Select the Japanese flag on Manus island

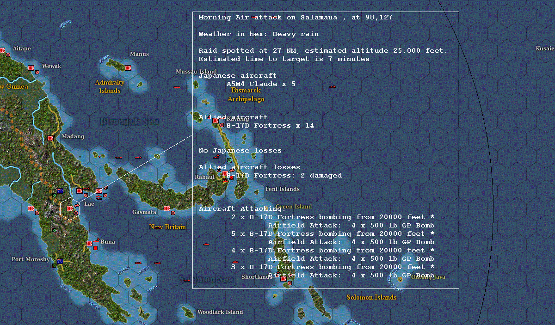(x=129, y=67)
